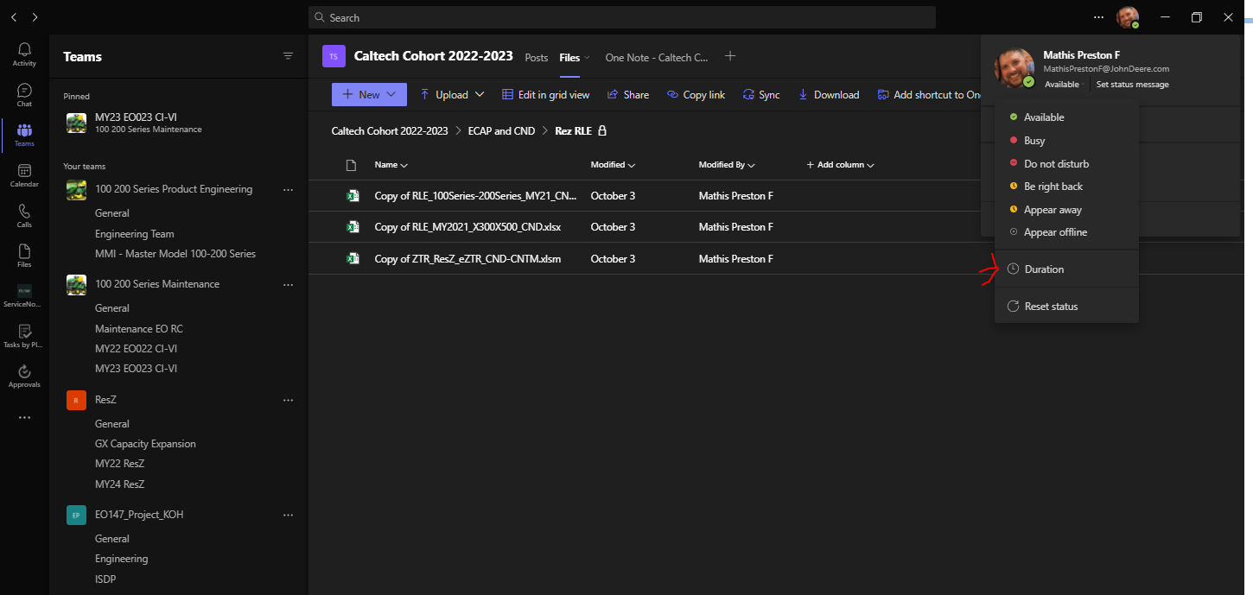This screenshot has height=595, width=1253.
Task: Open the Chat section
Action: 24,95
